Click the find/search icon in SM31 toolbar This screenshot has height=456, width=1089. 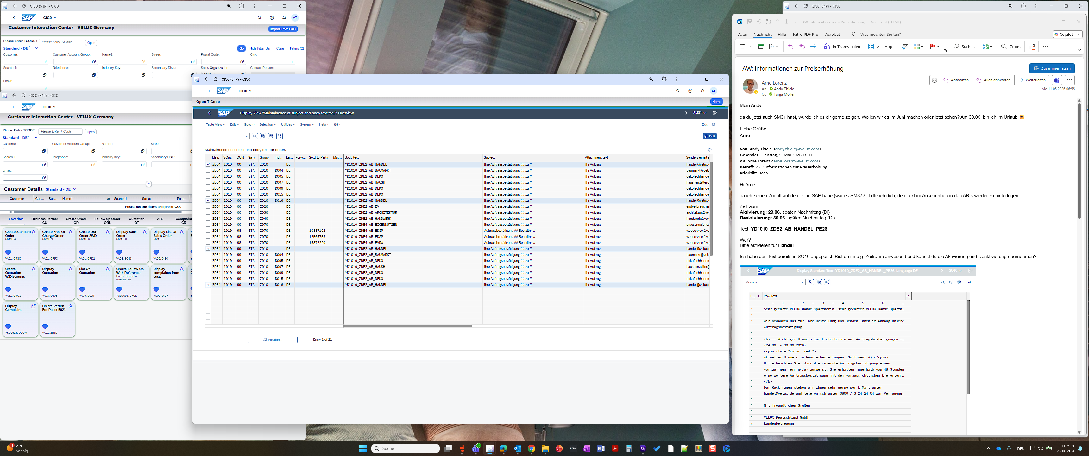[255, 136]
